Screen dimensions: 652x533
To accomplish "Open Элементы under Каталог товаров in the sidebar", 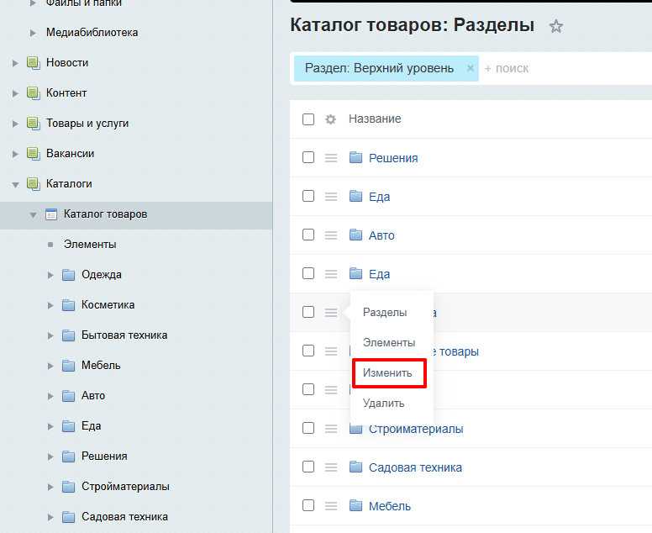I will 89,245.
